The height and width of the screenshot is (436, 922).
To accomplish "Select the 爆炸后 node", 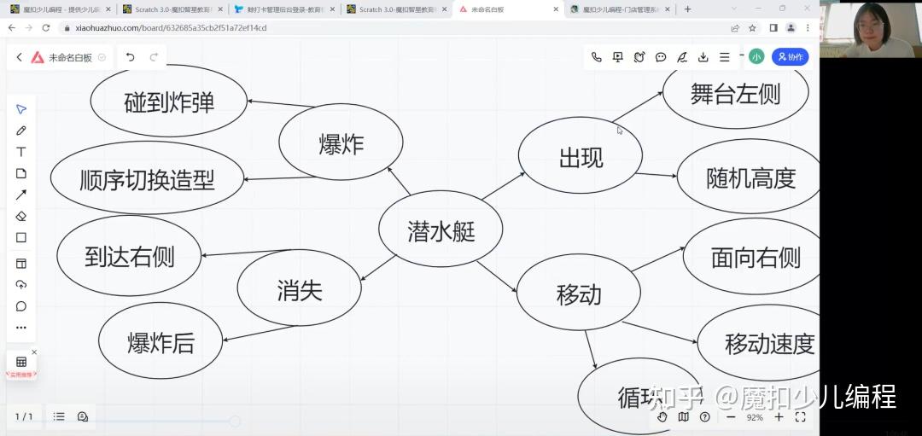I will coord(160,340).
